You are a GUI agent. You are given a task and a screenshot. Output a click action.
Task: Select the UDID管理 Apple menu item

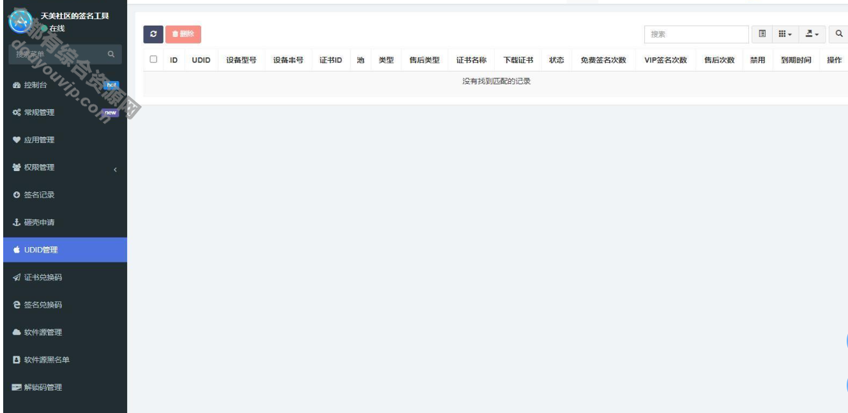click(x=65, y=250)
